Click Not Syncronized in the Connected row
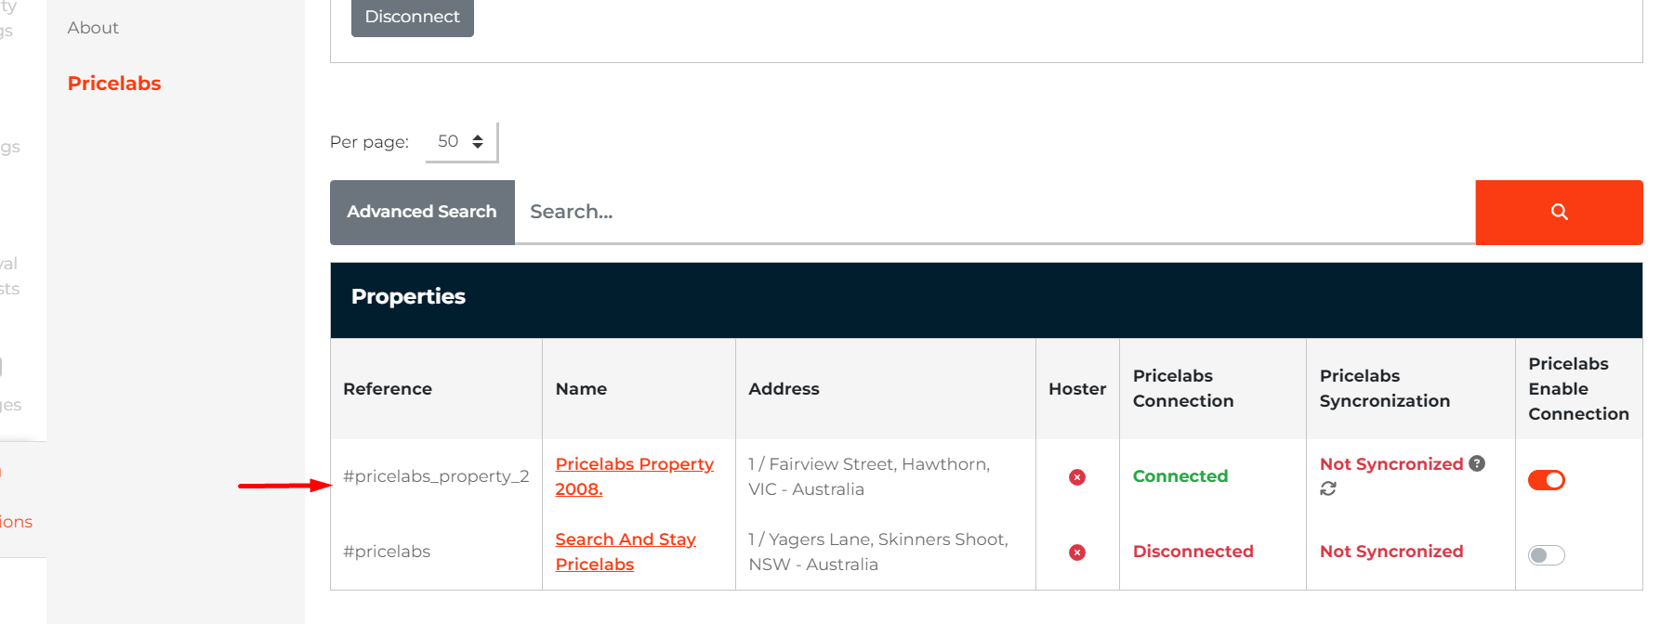This screenshot has width=1661, height=624. (1391, 464)
